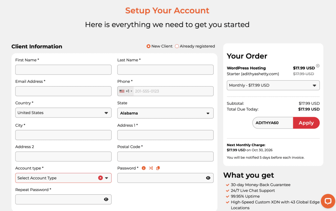Viewport: 336px width, 211px height.
Task: Select the New Client radio option
Action: tap(148, 46)
